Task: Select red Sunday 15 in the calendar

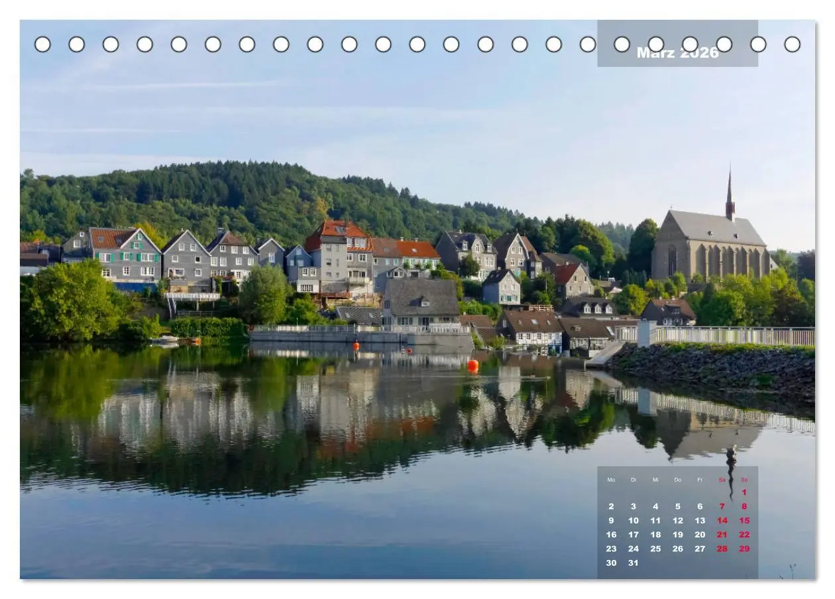Action: pyautogui.click(x=744, y=521)
